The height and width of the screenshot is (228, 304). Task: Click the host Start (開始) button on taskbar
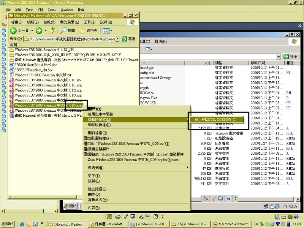(8, 224)
